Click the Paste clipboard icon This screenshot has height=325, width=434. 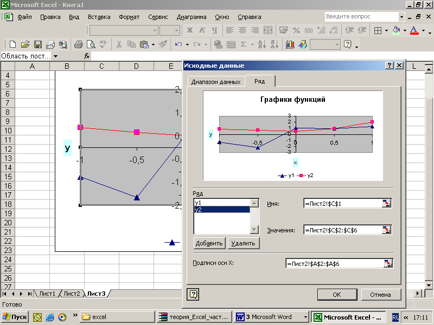(x=144, y=44)
